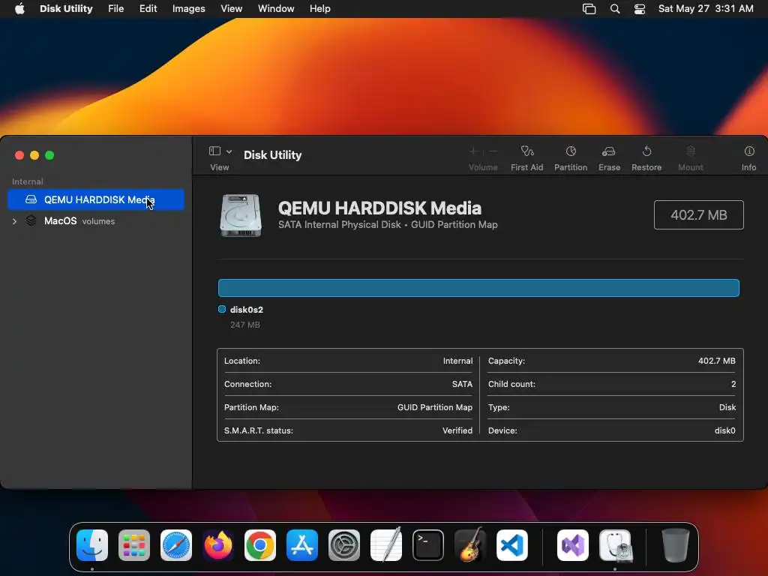Click the disk0s2 blue legend swatch

[x=222, y=309]
